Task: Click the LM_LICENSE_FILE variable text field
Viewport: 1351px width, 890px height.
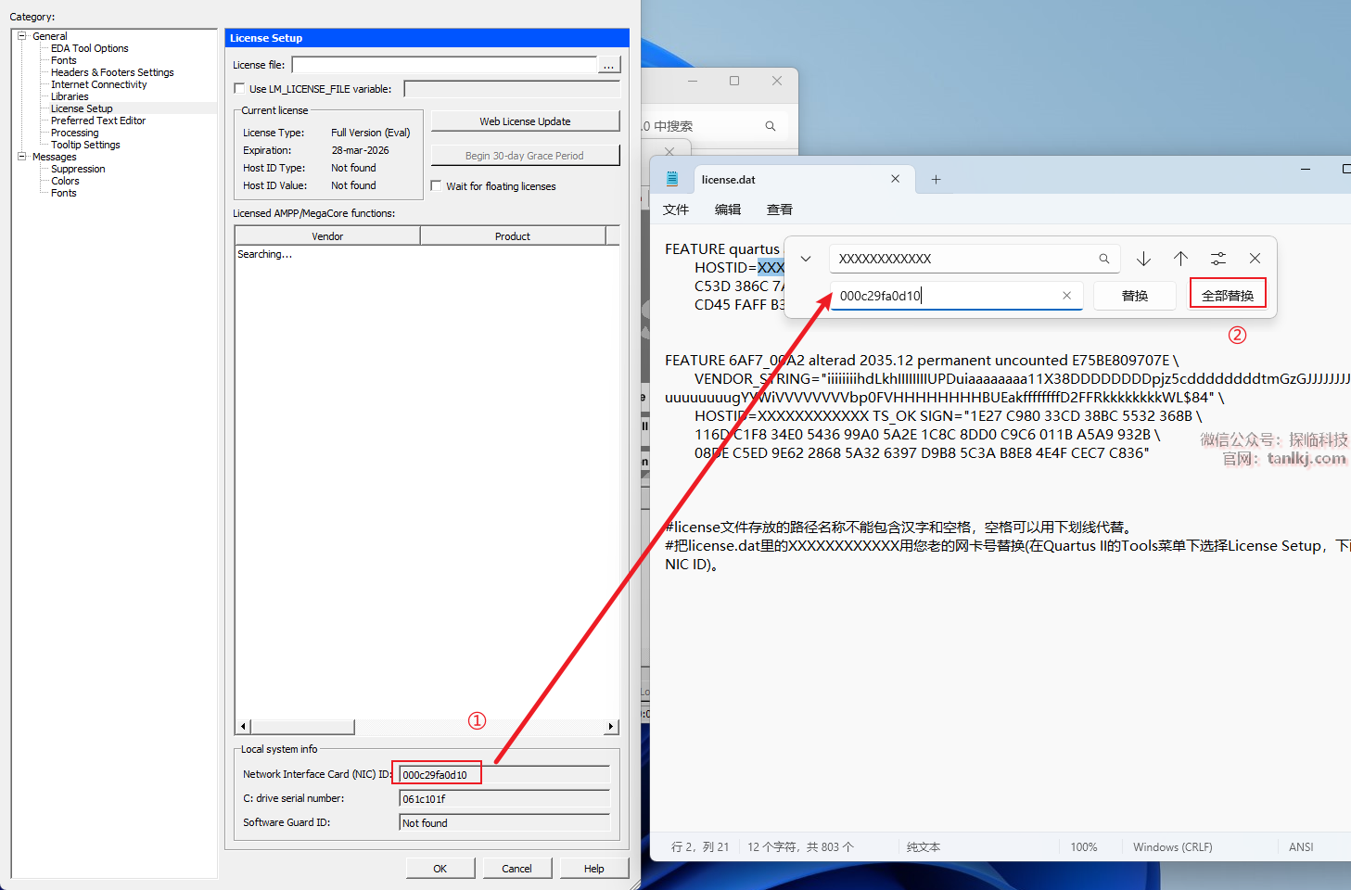Action: click(512, 89)
